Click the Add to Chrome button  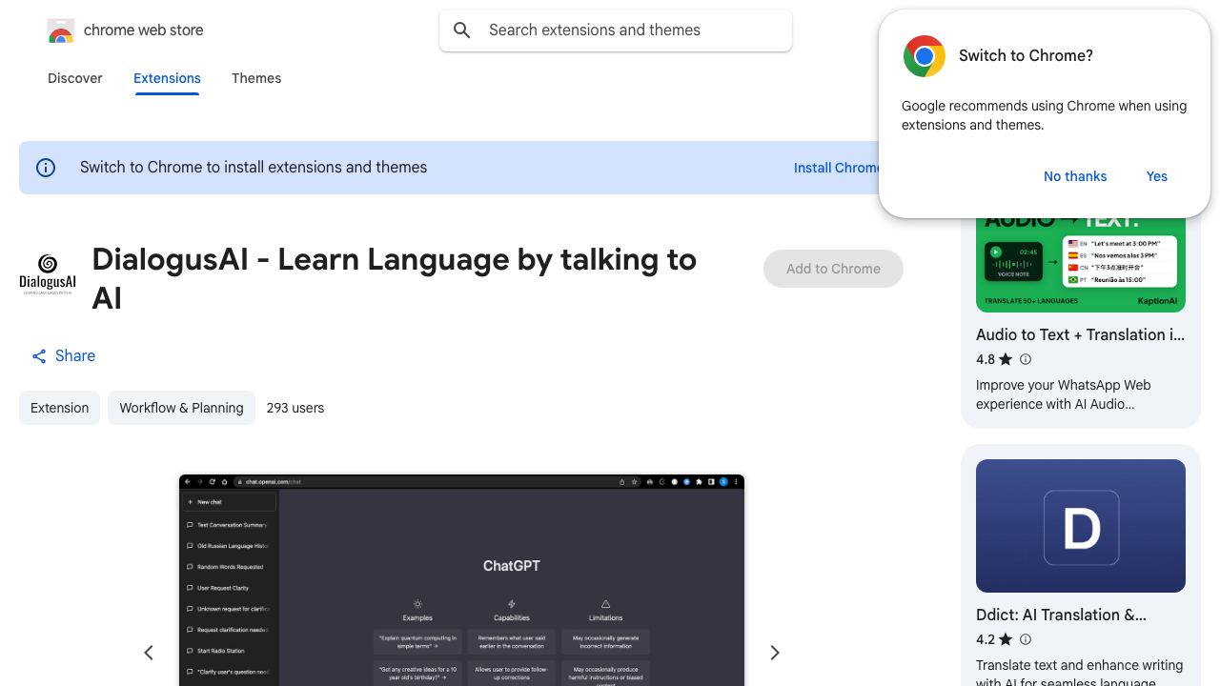(833, 269)
